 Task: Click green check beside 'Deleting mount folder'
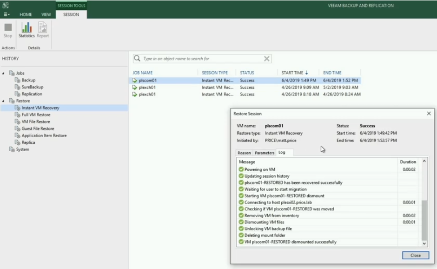241,235
